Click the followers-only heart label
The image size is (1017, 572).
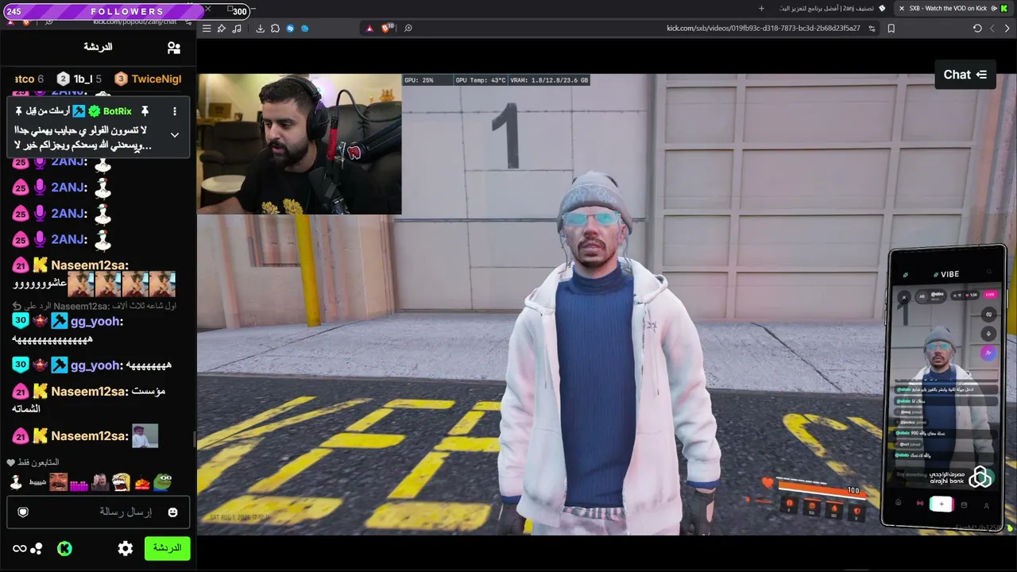coord(33,462)
